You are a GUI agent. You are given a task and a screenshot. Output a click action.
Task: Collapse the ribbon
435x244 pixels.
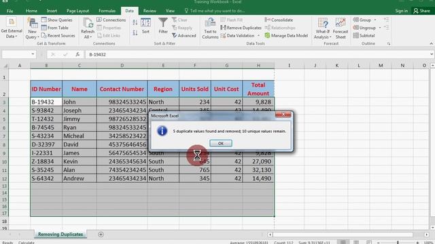(431, 43)
